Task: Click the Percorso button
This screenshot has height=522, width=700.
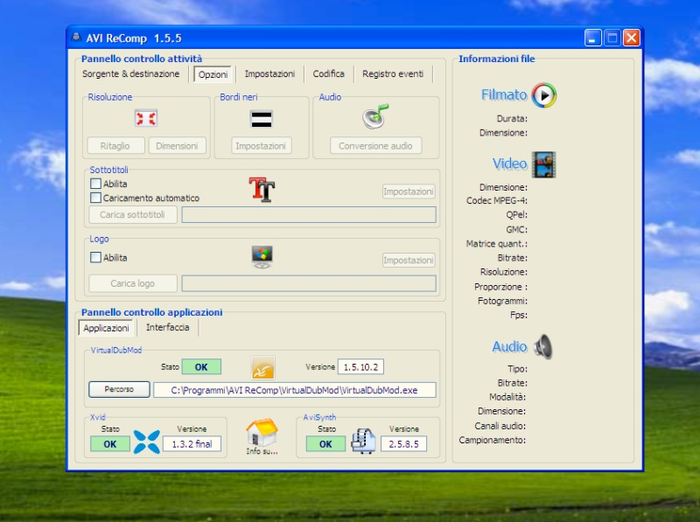Action: tap(119, 390)
